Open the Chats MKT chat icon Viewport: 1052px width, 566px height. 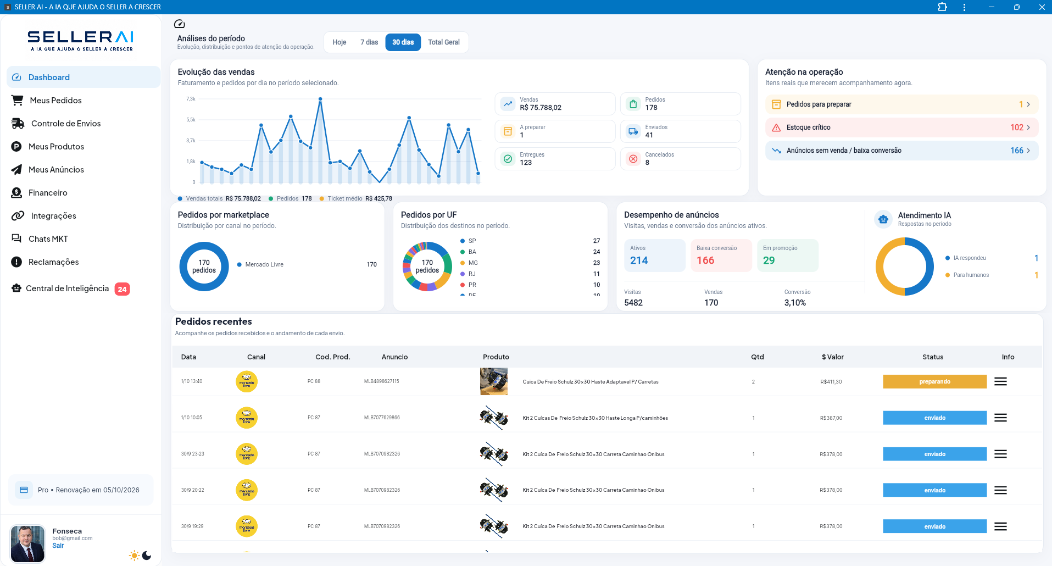point(16,238)
